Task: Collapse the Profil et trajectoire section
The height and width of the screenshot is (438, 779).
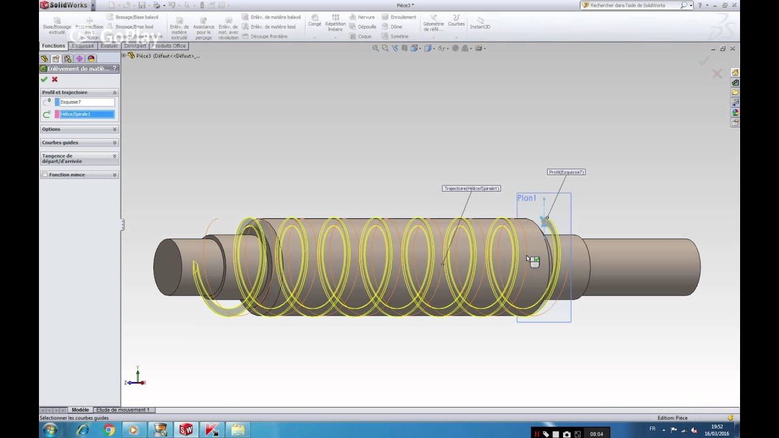Action: click(114, 92)
